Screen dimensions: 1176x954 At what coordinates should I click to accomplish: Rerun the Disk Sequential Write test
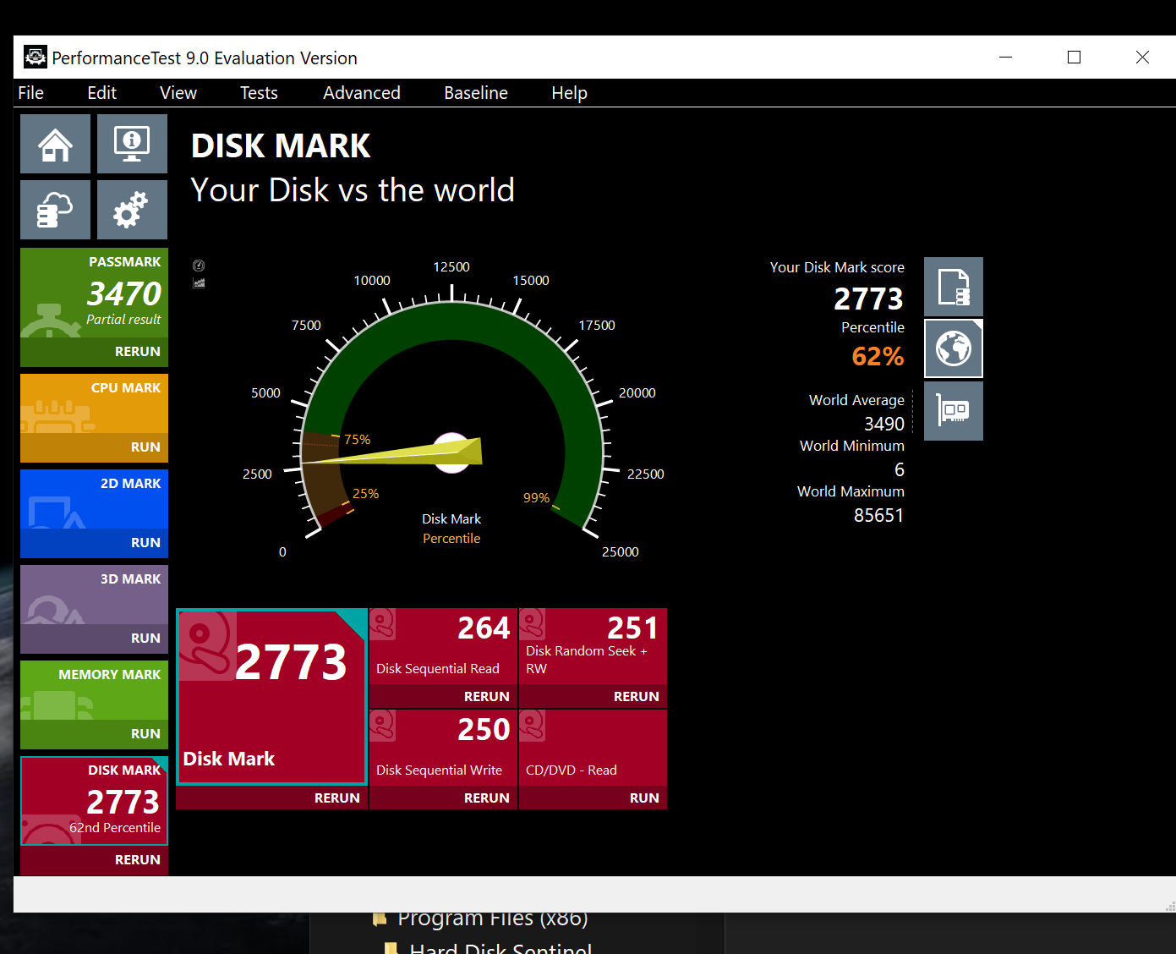(443, 798)
